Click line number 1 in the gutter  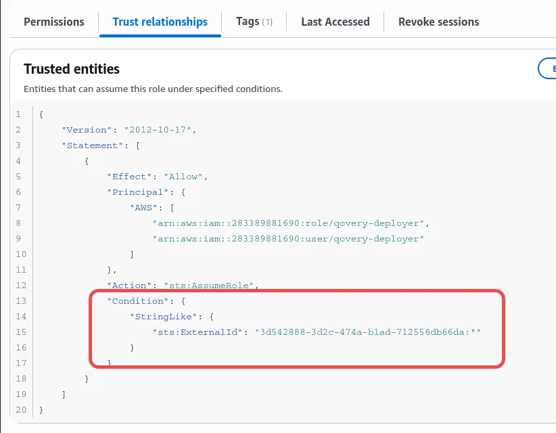(18, 114)
